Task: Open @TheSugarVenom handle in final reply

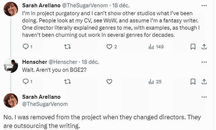Action: 45,104
